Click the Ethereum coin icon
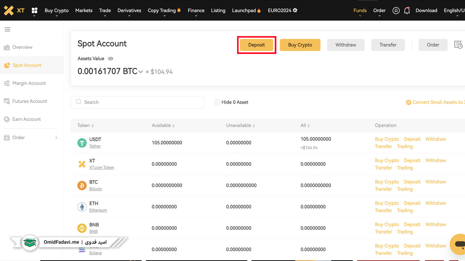 click(x=82, y=207)
